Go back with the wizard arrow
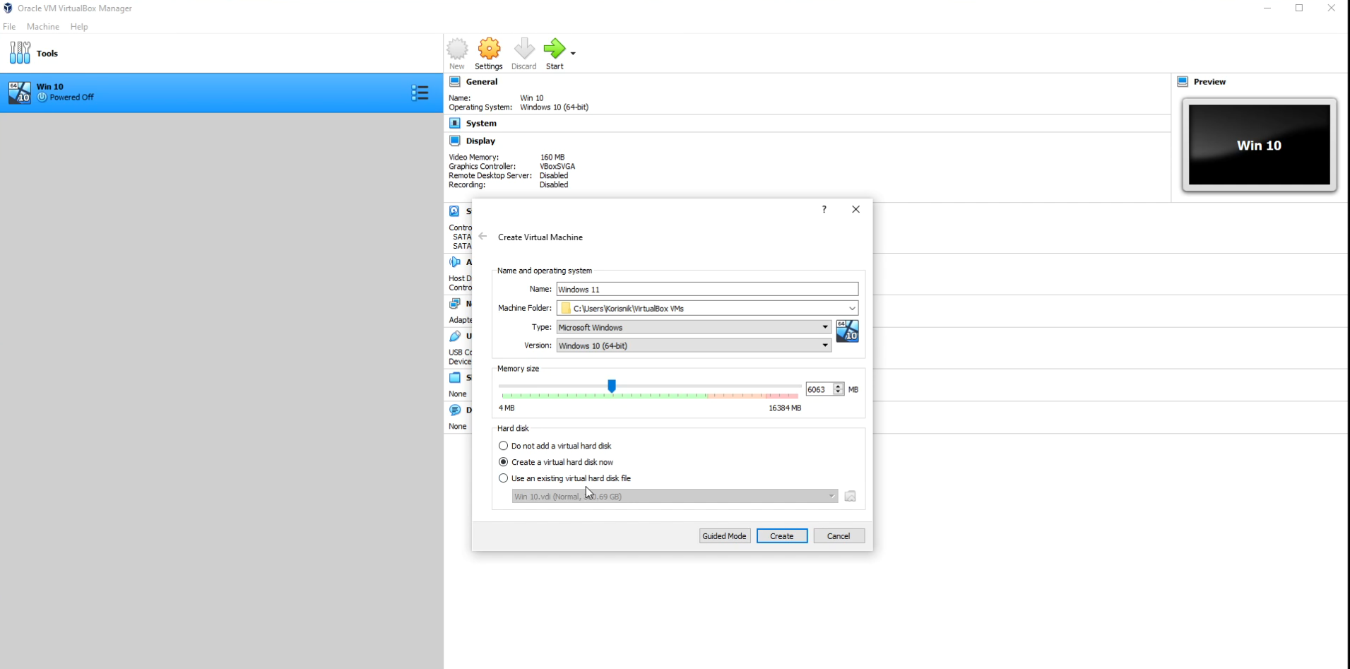 [x=482, y=237]
